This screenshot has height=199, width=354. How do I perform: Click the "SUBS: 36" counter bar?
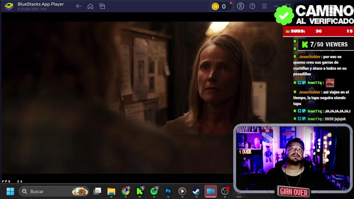pyautogui.click(x=318, y=31)
